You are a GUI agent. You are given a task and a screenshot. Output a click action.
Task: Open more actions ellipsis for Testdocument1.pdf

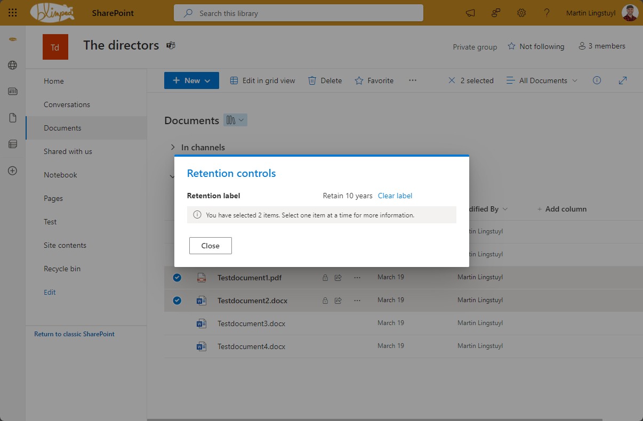pyautogui.click(x=357, y=278)
